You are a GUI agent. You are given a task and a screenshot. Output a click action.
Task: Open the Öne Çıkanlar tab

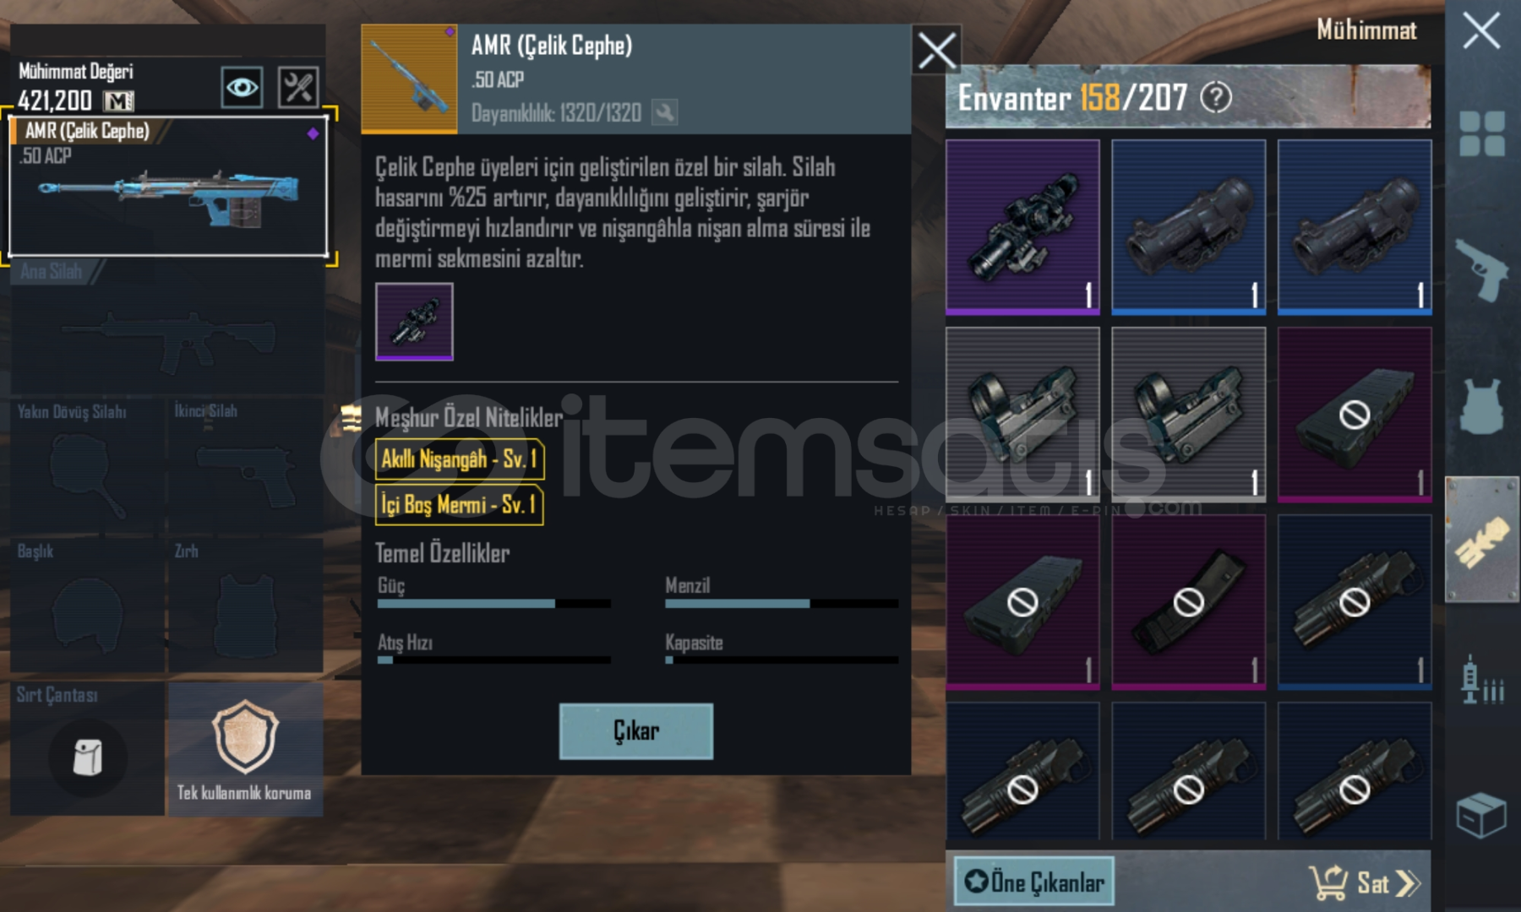pos(1034,882)
